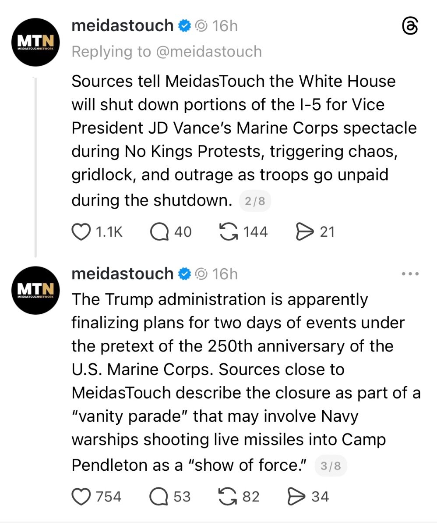Tap the 16h timestamp on second post
The height and width of the screenshot is (526, 437).
click(x=225, y=274)
